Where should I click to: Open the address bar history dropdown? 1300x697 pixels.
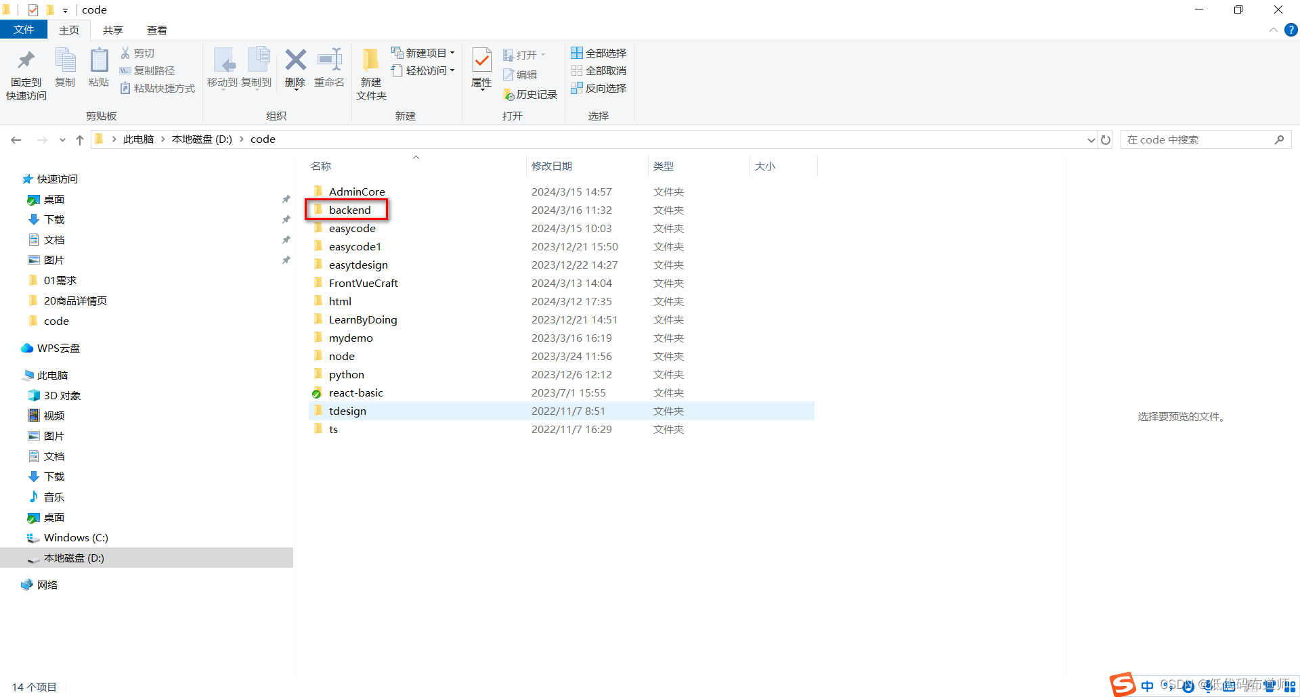pyautogui.click(x=1091, y=139)
